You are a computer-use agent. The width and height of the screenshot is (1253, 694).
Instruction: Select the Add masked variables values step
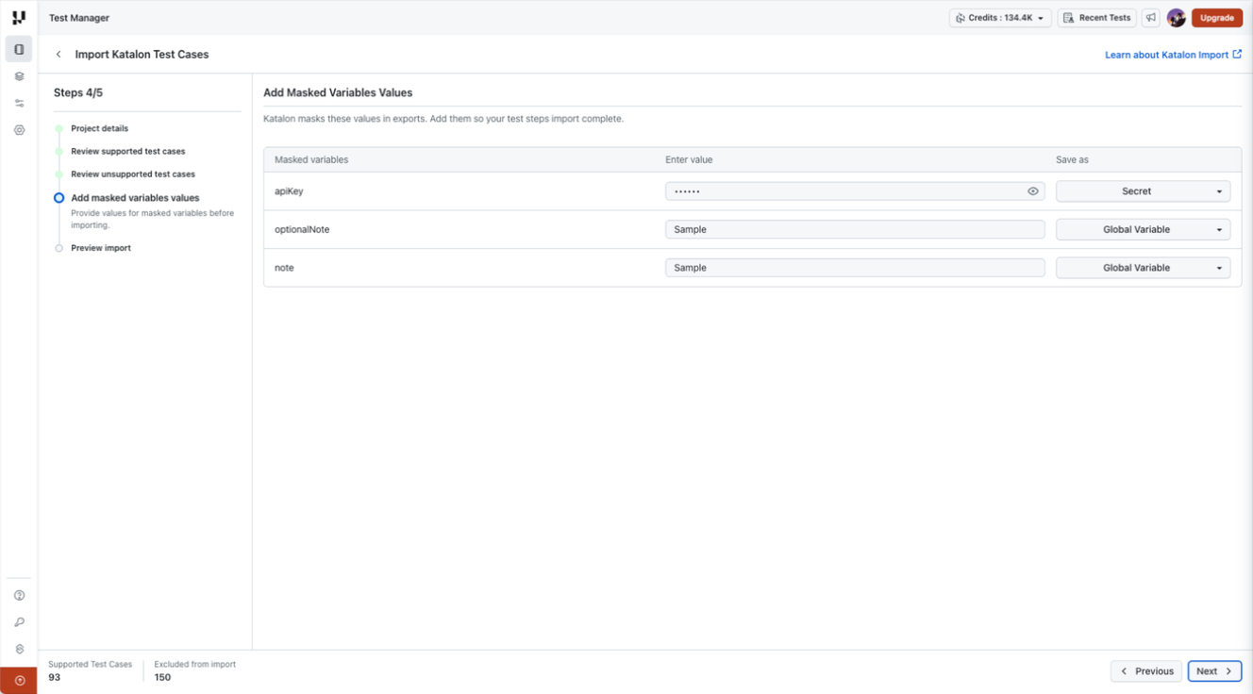click(135, 198)
